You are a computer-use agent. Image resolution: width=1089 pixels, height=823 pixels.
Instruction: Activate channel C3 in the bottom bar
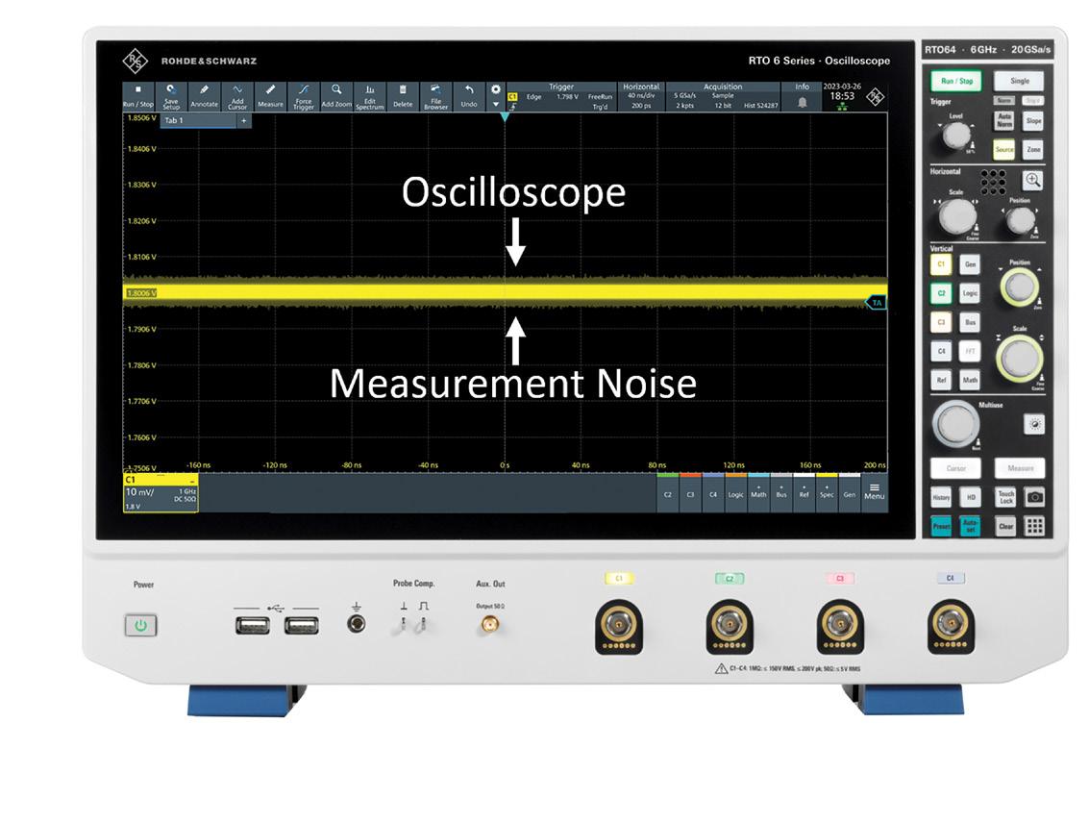click(x=690, y=493)
